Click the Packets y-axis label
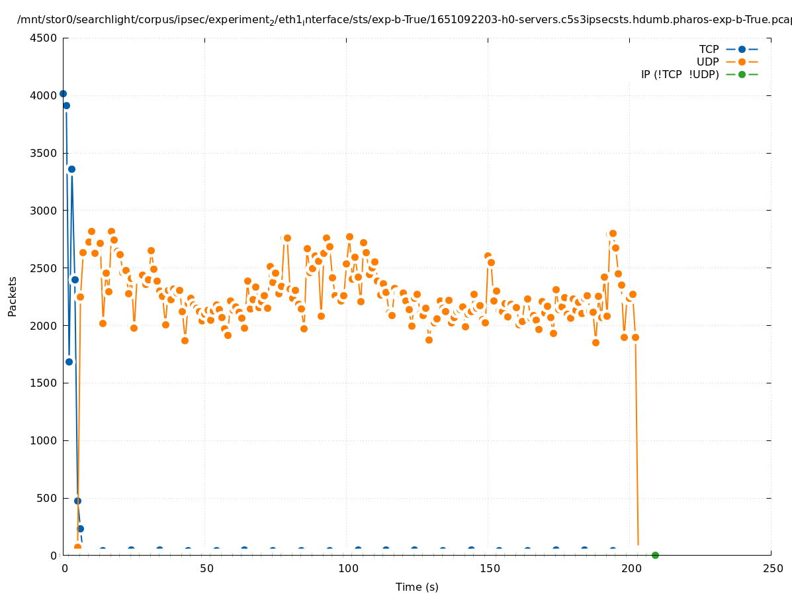The height and width of the screenshot is (596, 792). [x=13, y=296]
